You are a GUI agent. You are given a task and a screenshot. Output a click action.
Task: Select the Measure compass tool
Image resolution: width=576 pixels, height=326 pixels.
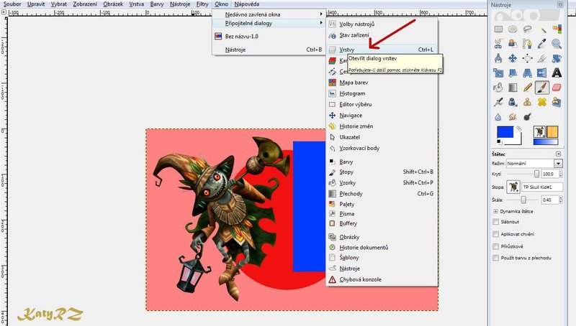coord(498,58)
